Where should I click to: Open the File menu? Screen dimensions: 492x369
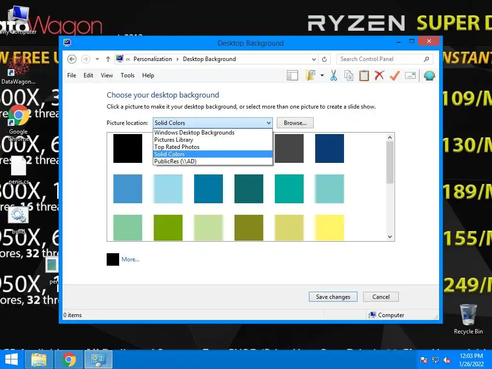tap(72, 75)
